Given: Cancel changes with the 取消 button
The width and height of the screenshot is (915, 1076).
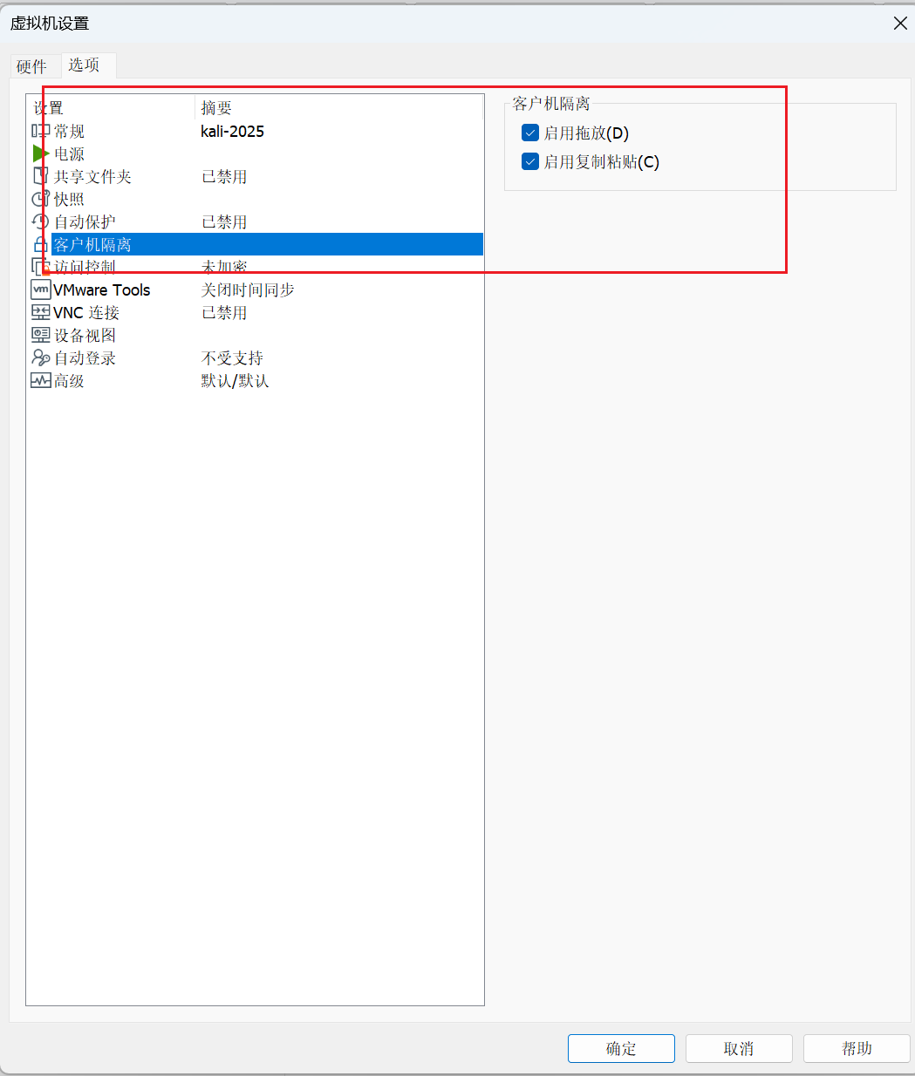Looking at the screenshot, I should [739, 1048].
